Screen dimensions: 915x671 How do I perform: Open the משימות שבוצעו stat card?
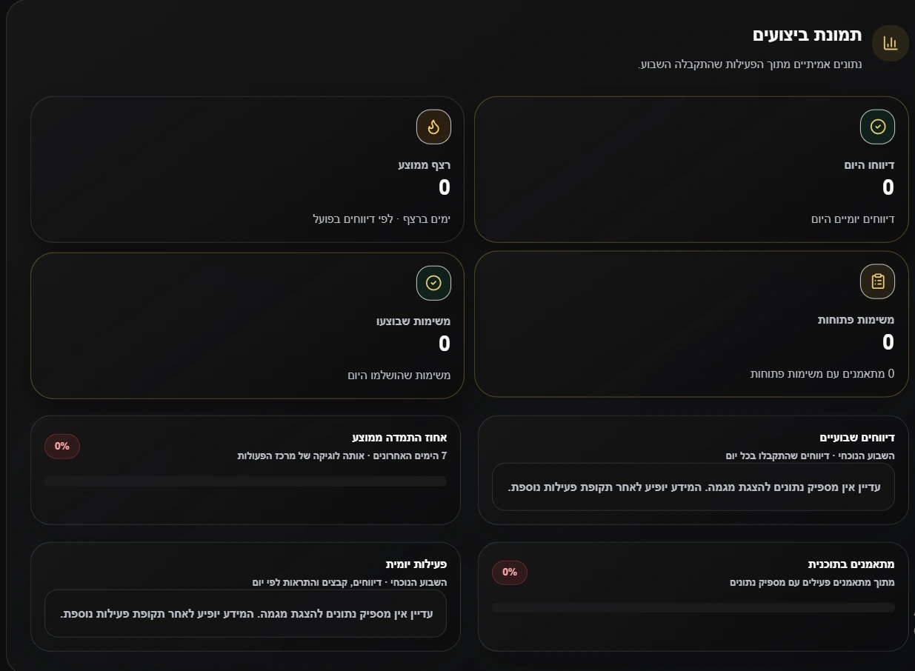[x=247, y=326]
